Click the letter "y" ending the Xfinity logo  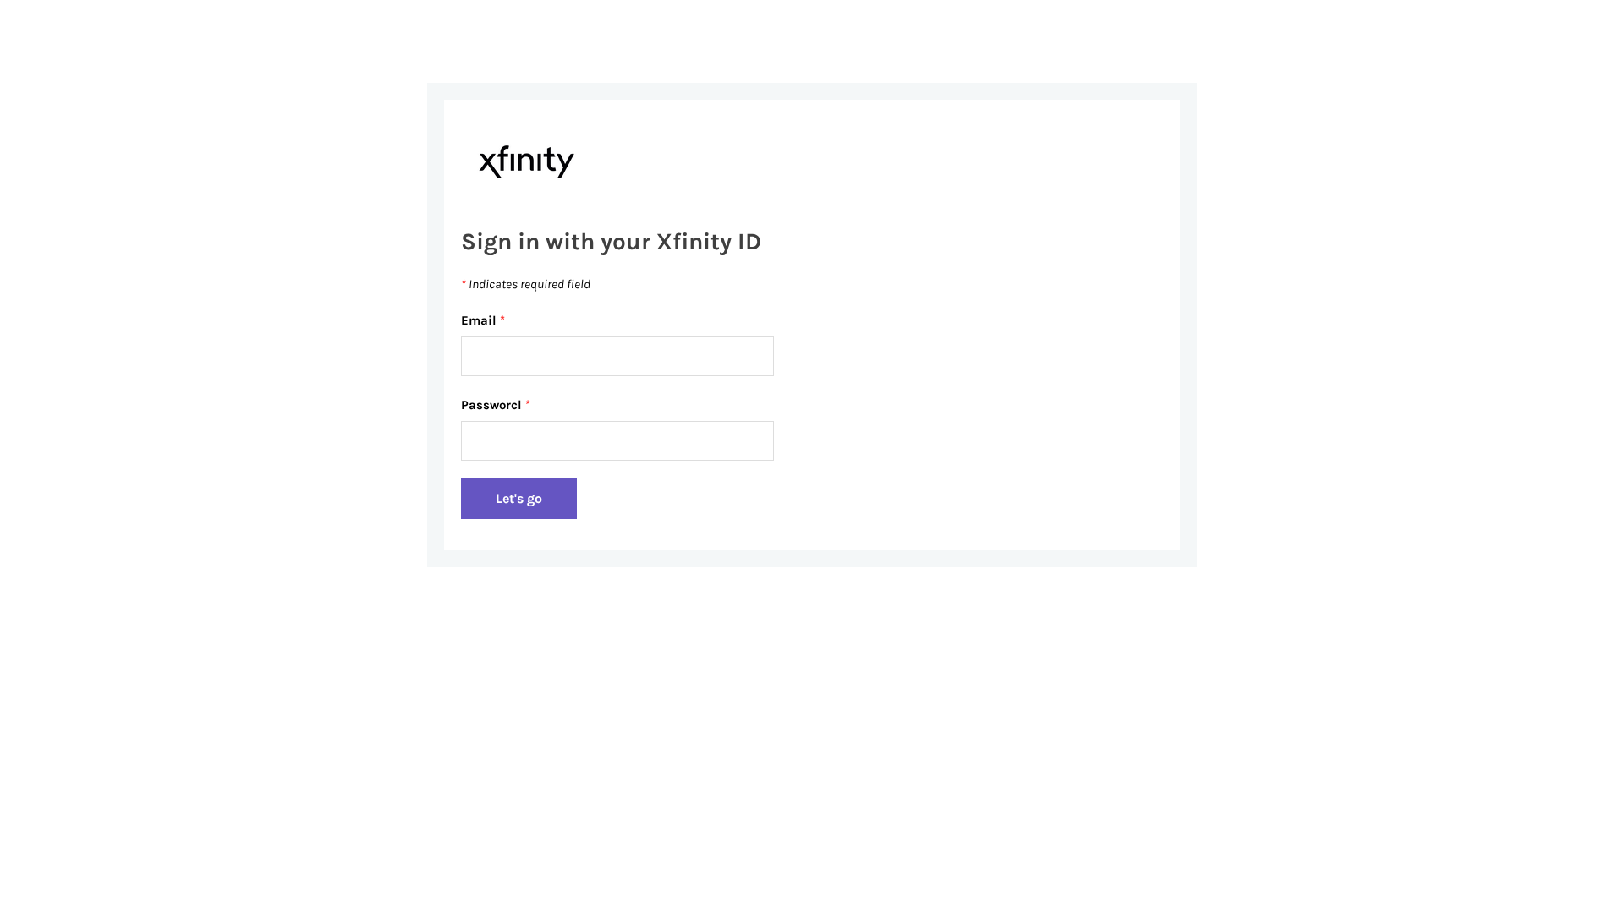(x=564, y=165)
